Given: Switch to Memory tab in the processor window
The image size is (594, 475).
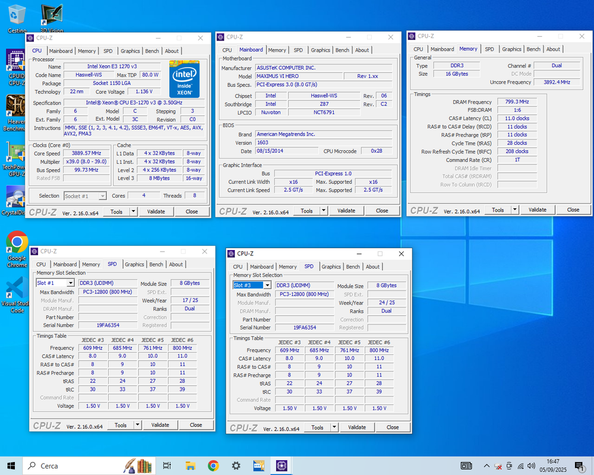Looking at the screenshot, I should [x=87, y=50].
